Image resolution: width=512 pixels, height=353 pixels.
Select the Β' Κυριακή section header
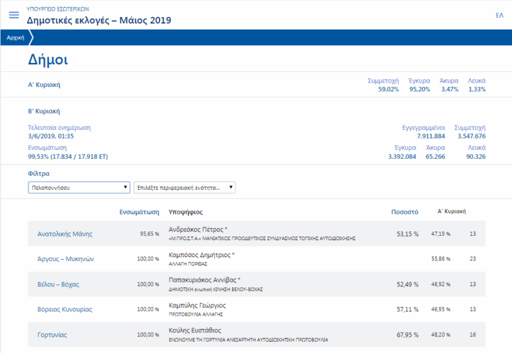point(44,111)
